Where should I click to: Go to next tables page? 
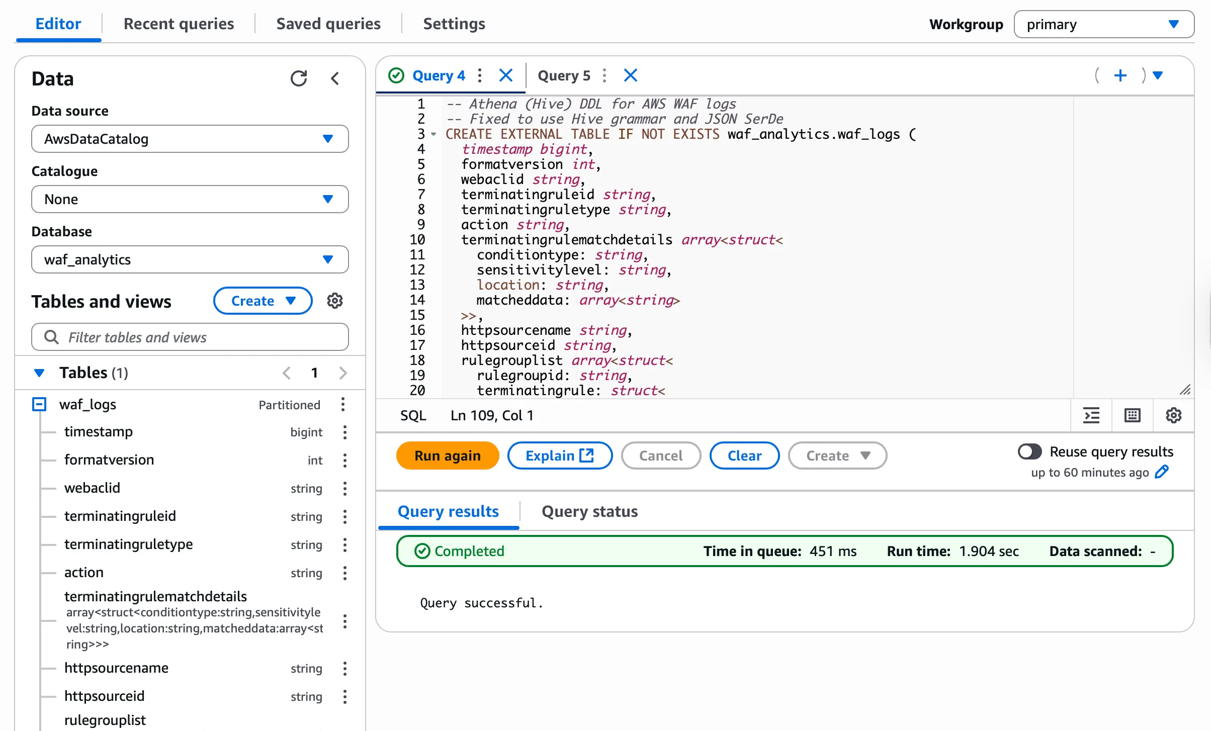pos(343,373)
